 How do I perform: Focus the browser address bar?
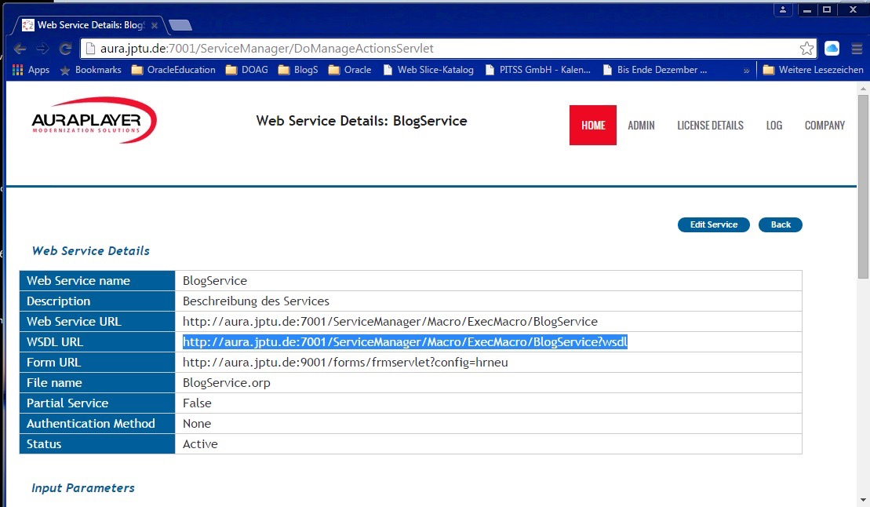tap(439, 49)
